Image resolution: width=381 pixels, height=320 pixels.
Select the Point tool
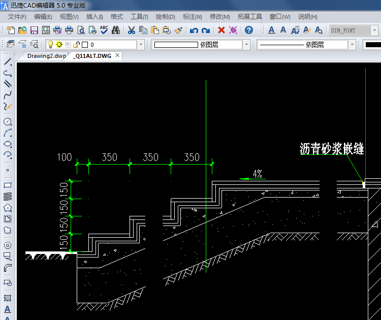[x=8, y=170]
